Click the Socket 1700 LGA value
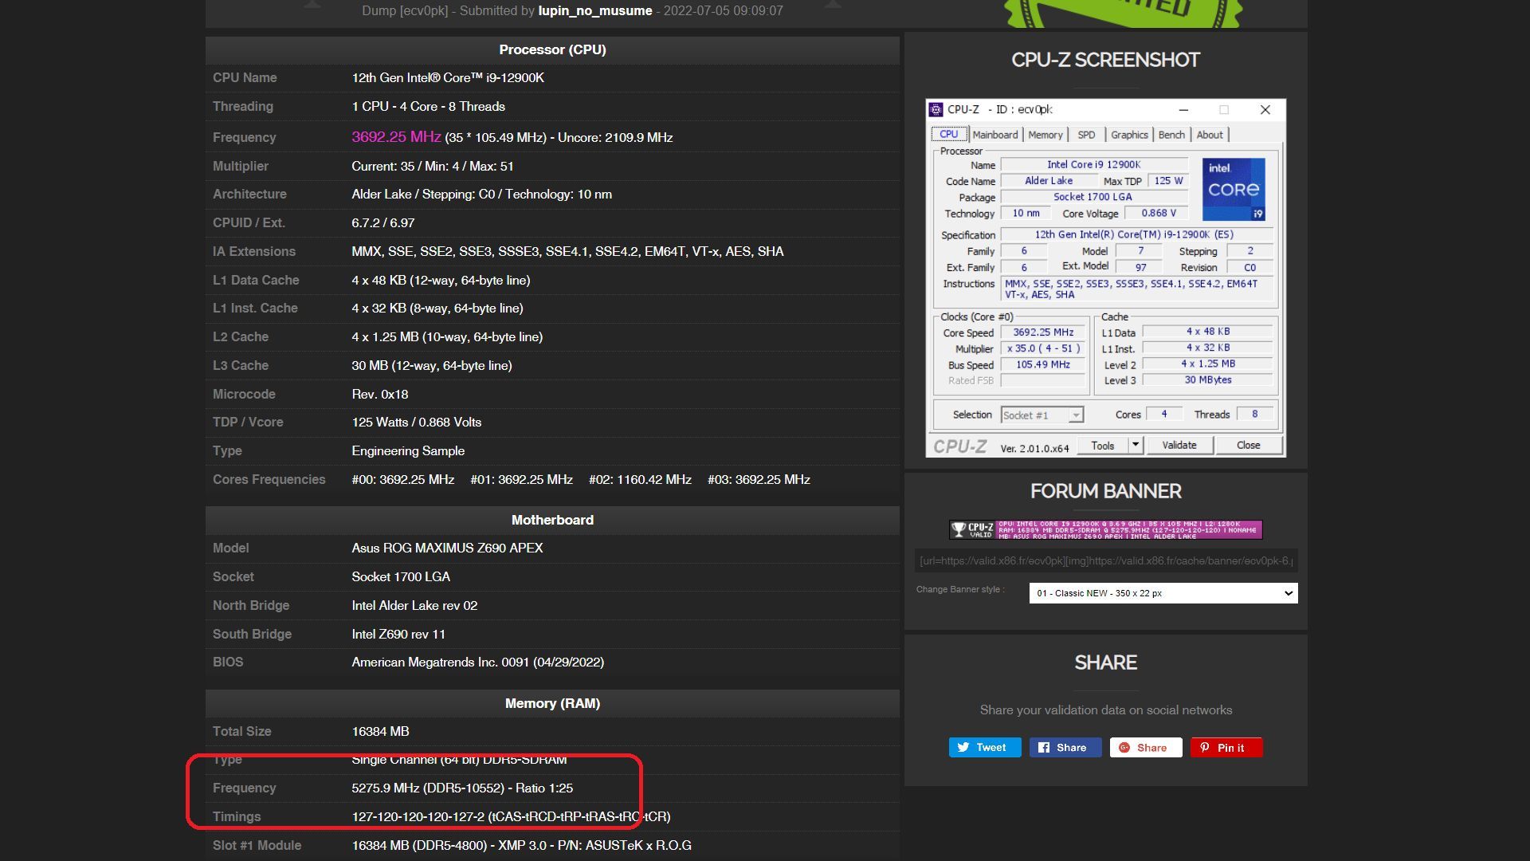Image resolution: width=1530 pixels, height=861 pixels. pyautogui.click(x=401, y=577)
